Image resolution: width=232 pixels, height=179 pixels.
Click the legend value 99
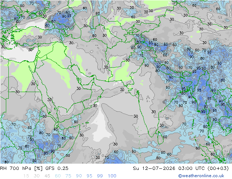tap(100, 176)
